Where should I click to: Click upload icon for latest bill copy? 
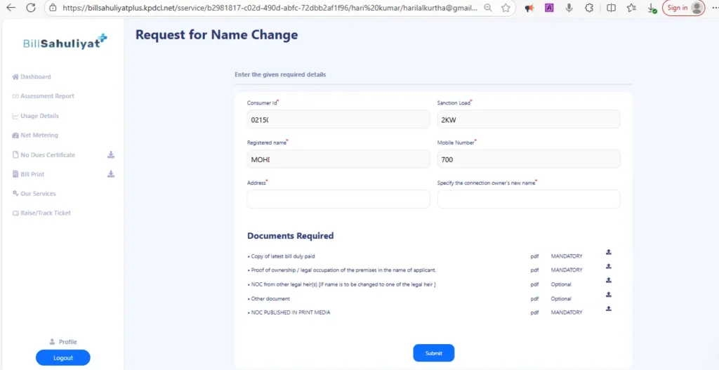coord(609,252)
